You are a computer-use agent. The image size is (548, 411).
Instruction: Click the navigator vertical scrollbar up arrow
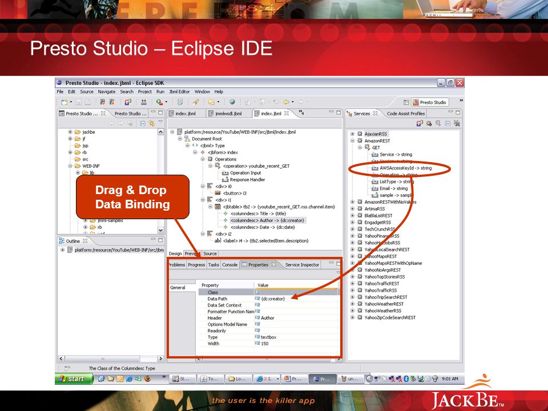161,132
